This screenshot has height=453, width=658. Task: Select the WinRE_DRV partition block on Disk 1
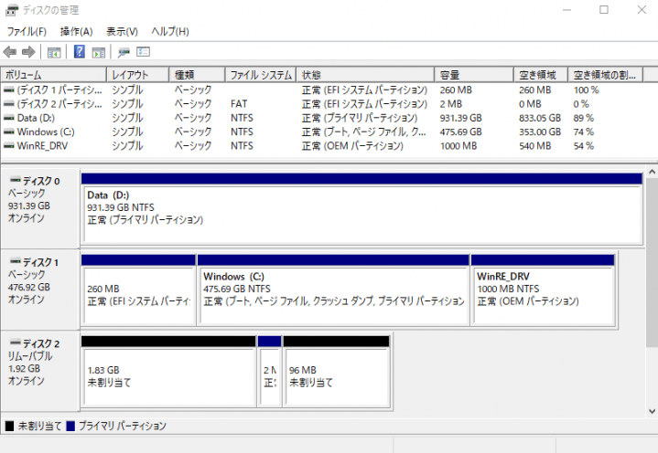tap(543, 290)
